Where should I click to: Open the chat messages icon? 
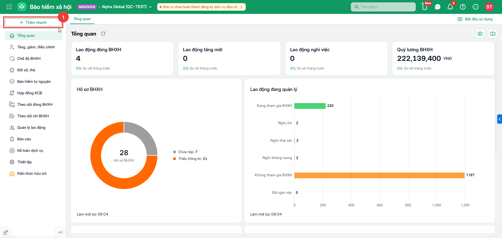point(438,7)
